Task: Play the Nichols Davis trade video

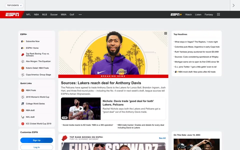Action: (x=81, y=109)
